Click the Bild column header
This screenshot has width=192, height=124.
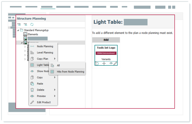[x=106, y=40]
